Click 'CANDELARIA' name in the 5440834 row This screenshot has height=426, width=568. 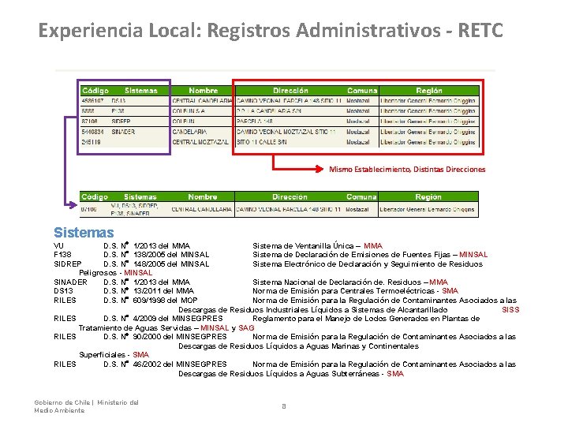click(189, 132)
